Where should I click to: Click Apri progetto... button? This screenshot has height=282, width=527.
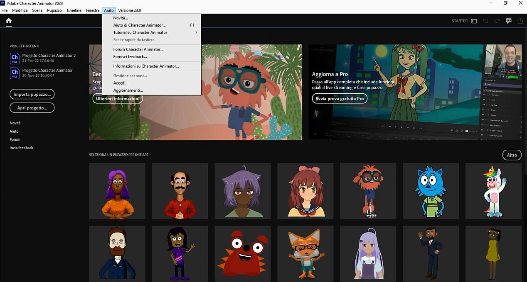coord(32,108)
